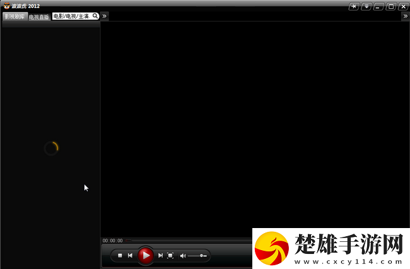Viewport: 410px width, 269px height.
Task: Switch to the 电视直播 tab
Action: point(39,17)
